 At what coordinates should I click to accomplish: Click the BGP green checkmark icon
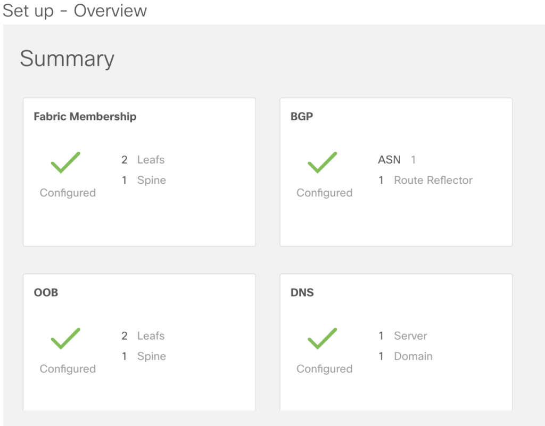[x=322, y=162]
